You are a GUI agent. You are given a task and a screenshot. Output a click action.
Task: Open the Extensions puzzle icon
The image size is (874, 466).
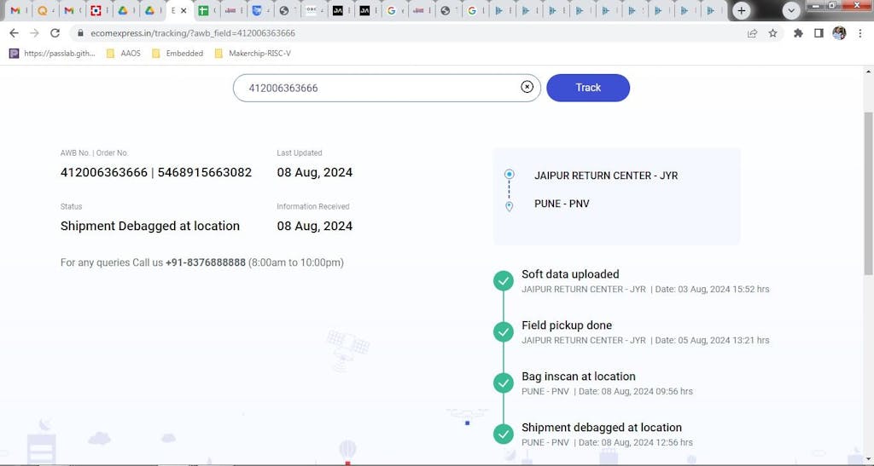tap(798, 33)
